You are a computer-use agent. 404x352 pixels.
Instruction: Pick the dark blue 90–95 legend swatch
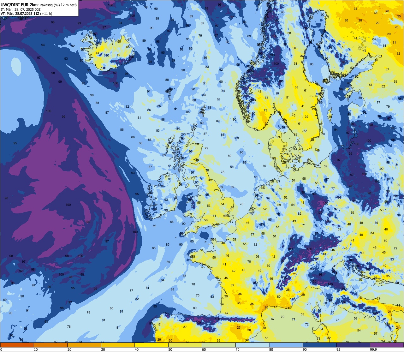[319, 345]
